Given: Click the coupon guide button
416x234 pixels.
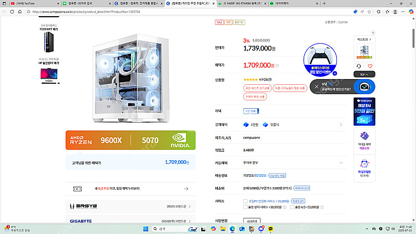Looking at the screenshot, I should (251, 111).
